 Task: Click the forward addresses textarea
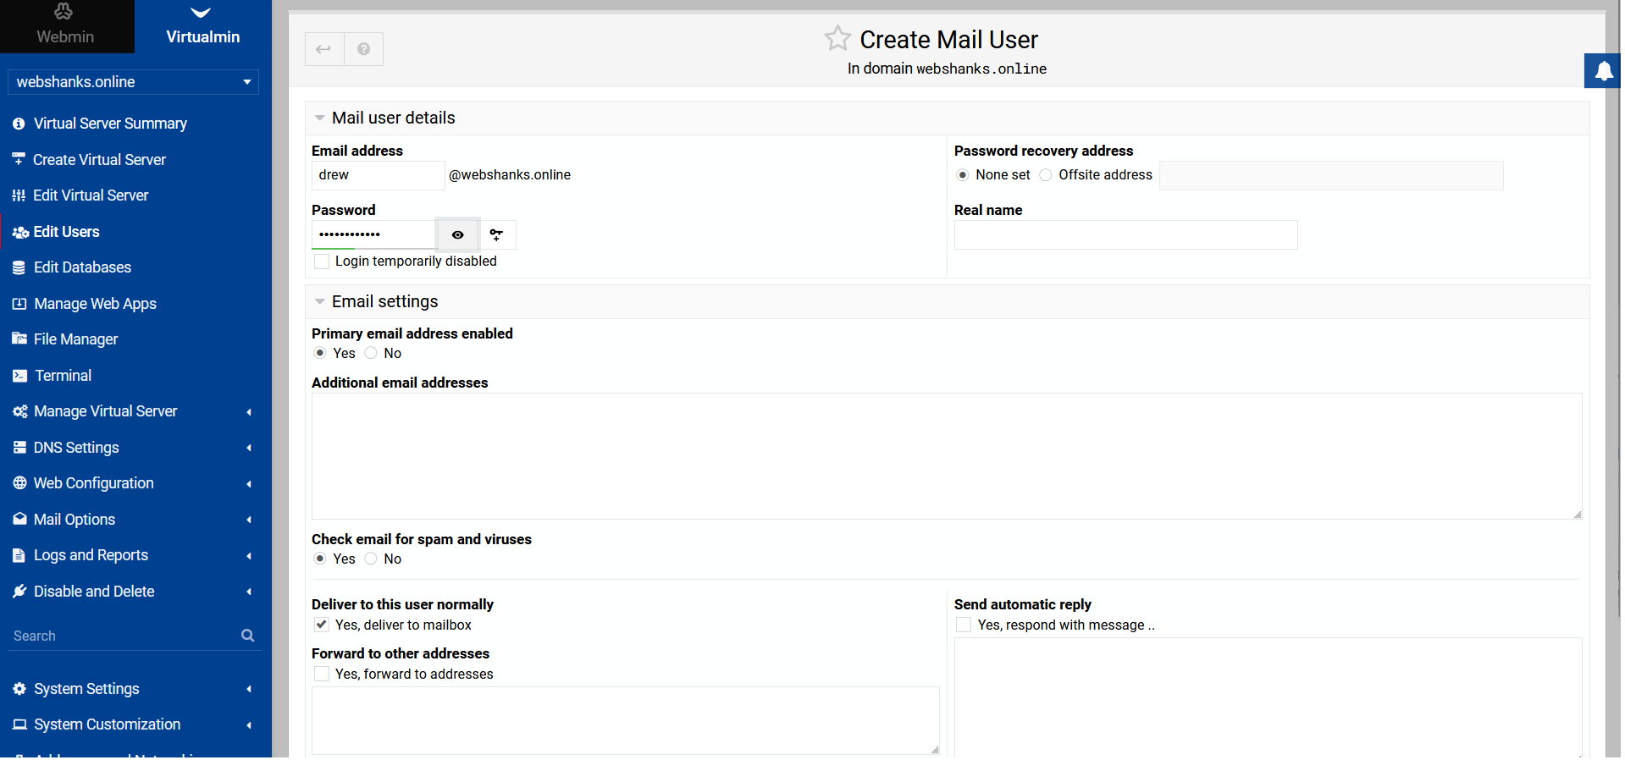coord(626,720)
